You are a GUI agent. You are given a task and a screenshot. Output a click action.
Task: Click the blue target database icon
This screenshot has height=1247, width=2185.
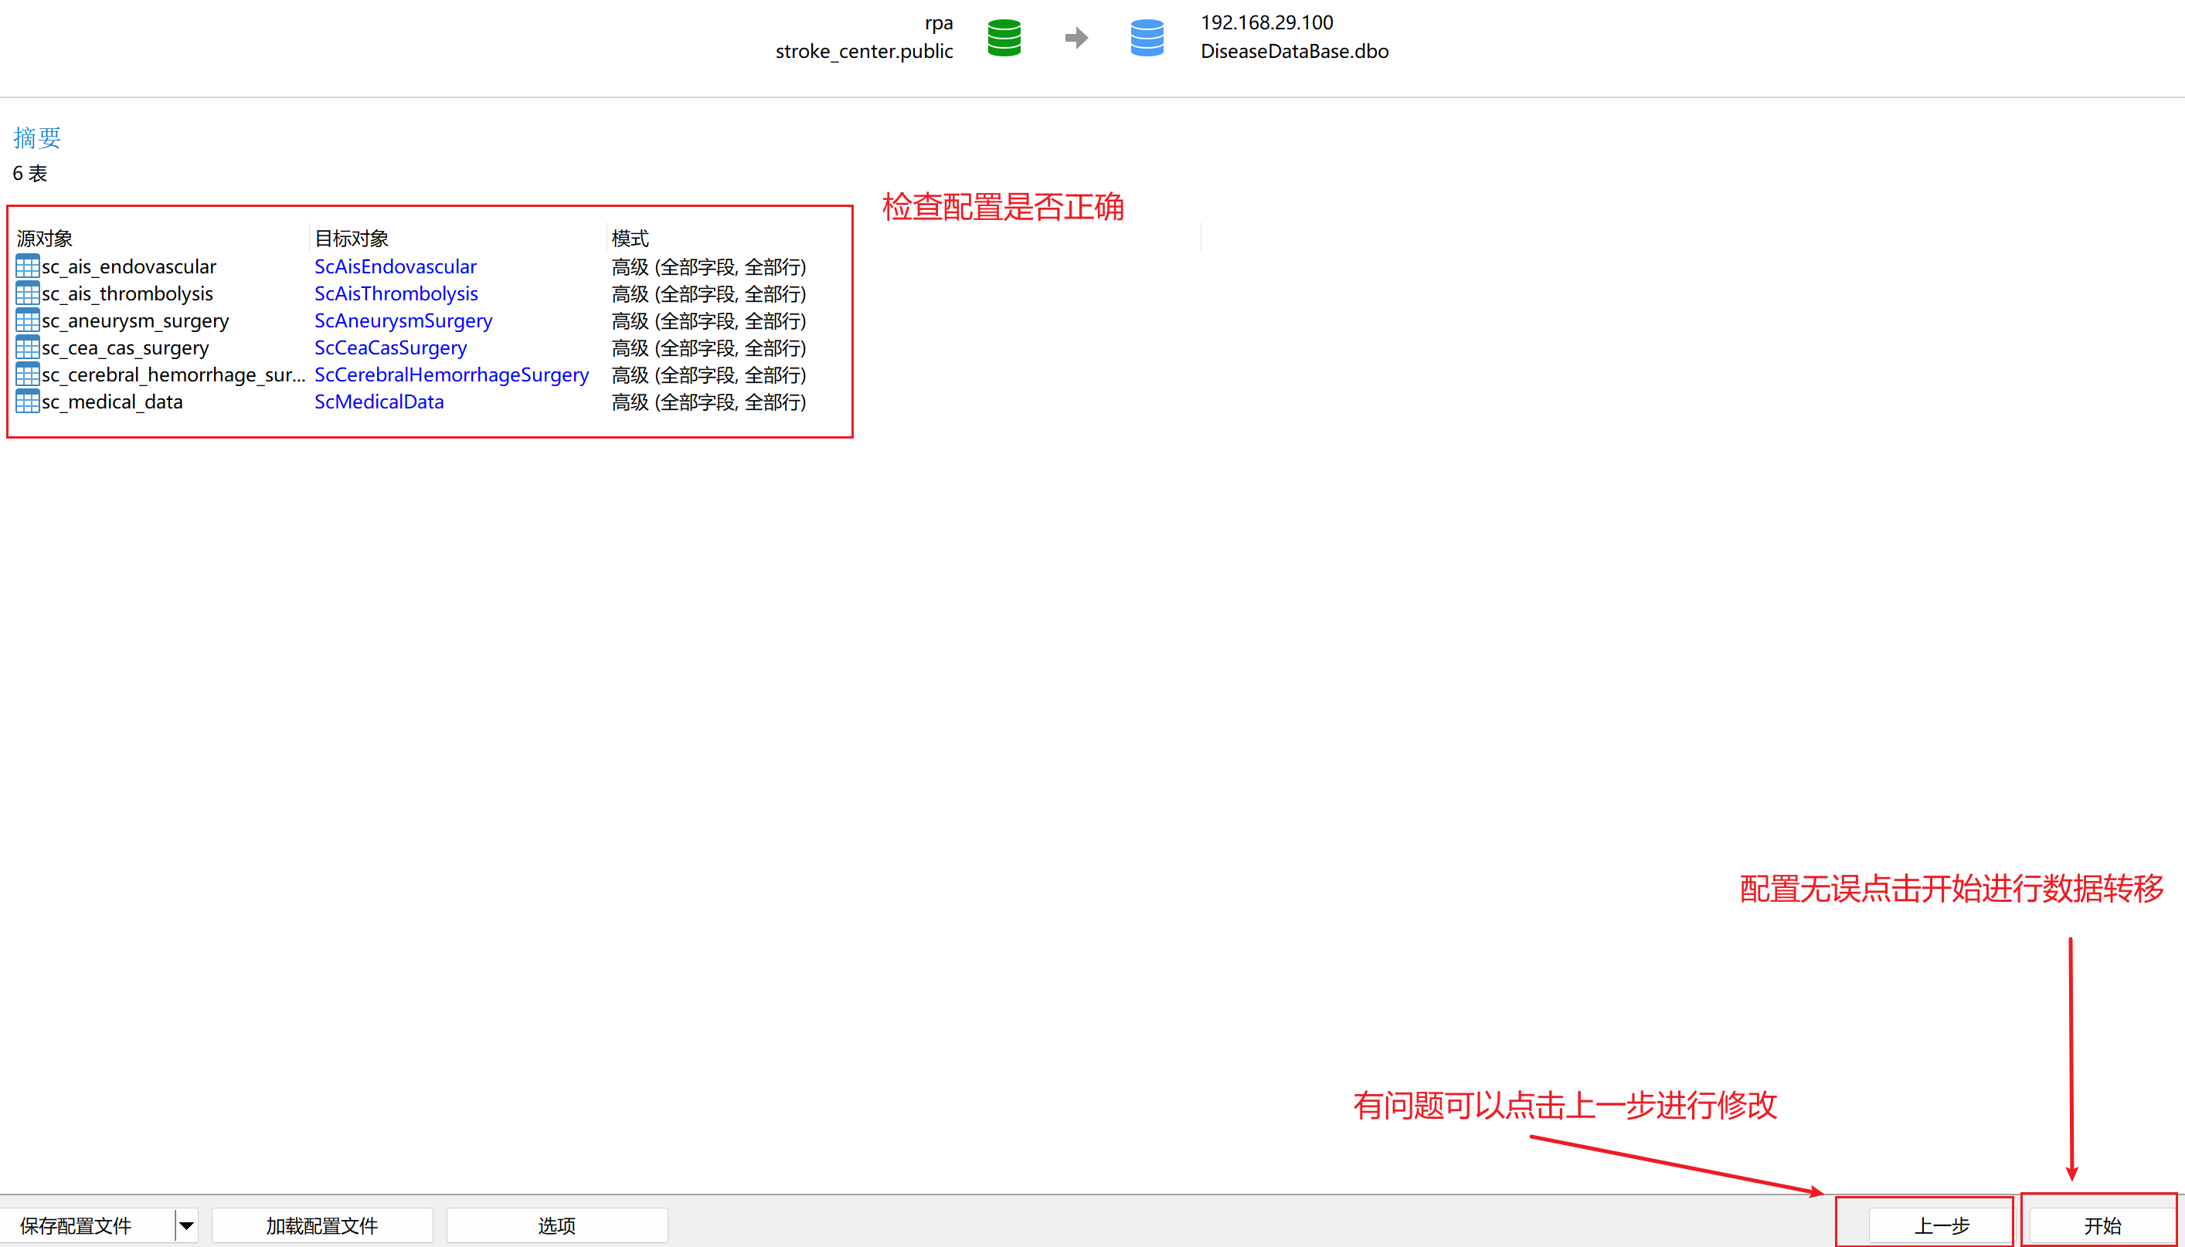pyautogui.click(x=1147, y=38)
